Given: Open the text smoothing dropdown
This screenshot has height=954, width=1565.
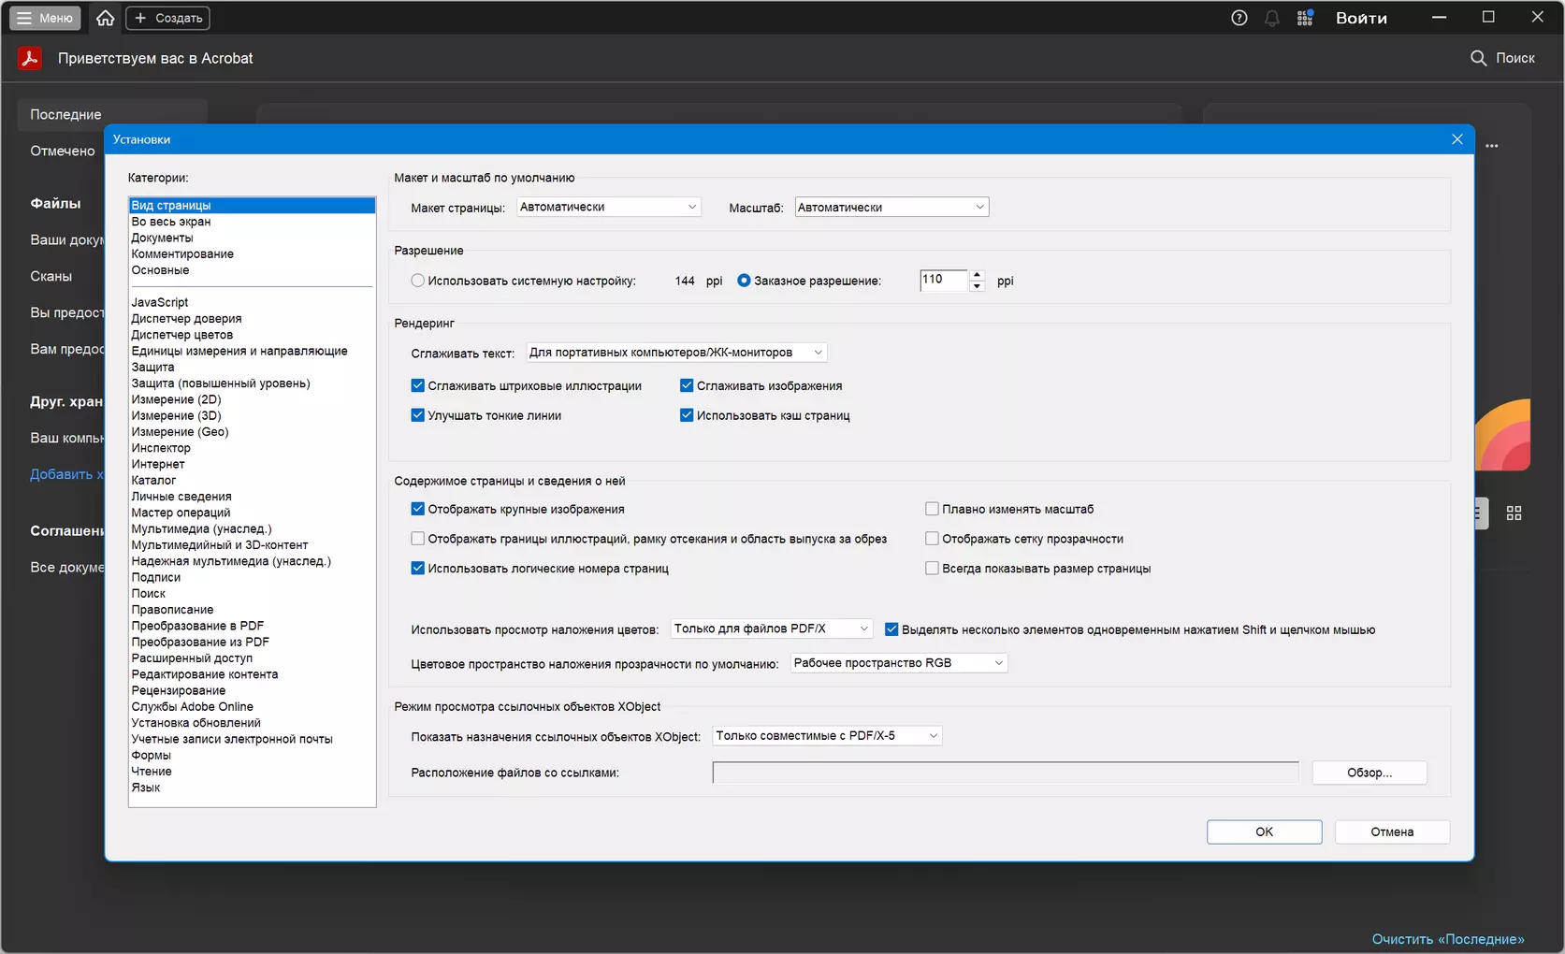Looking at the screenshot, I should coord(676,353).
